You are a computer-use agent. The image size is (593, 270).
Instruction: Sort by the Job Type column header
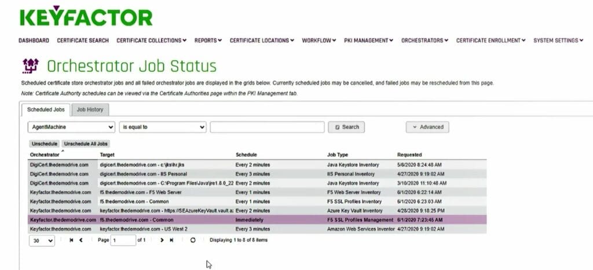(338, 155)
